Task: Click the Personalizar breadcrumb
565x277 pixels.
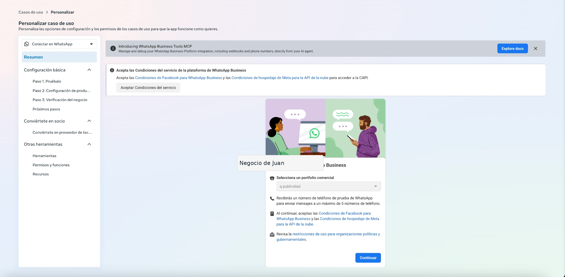Action: pyautogui.click(x=62, y=12)
